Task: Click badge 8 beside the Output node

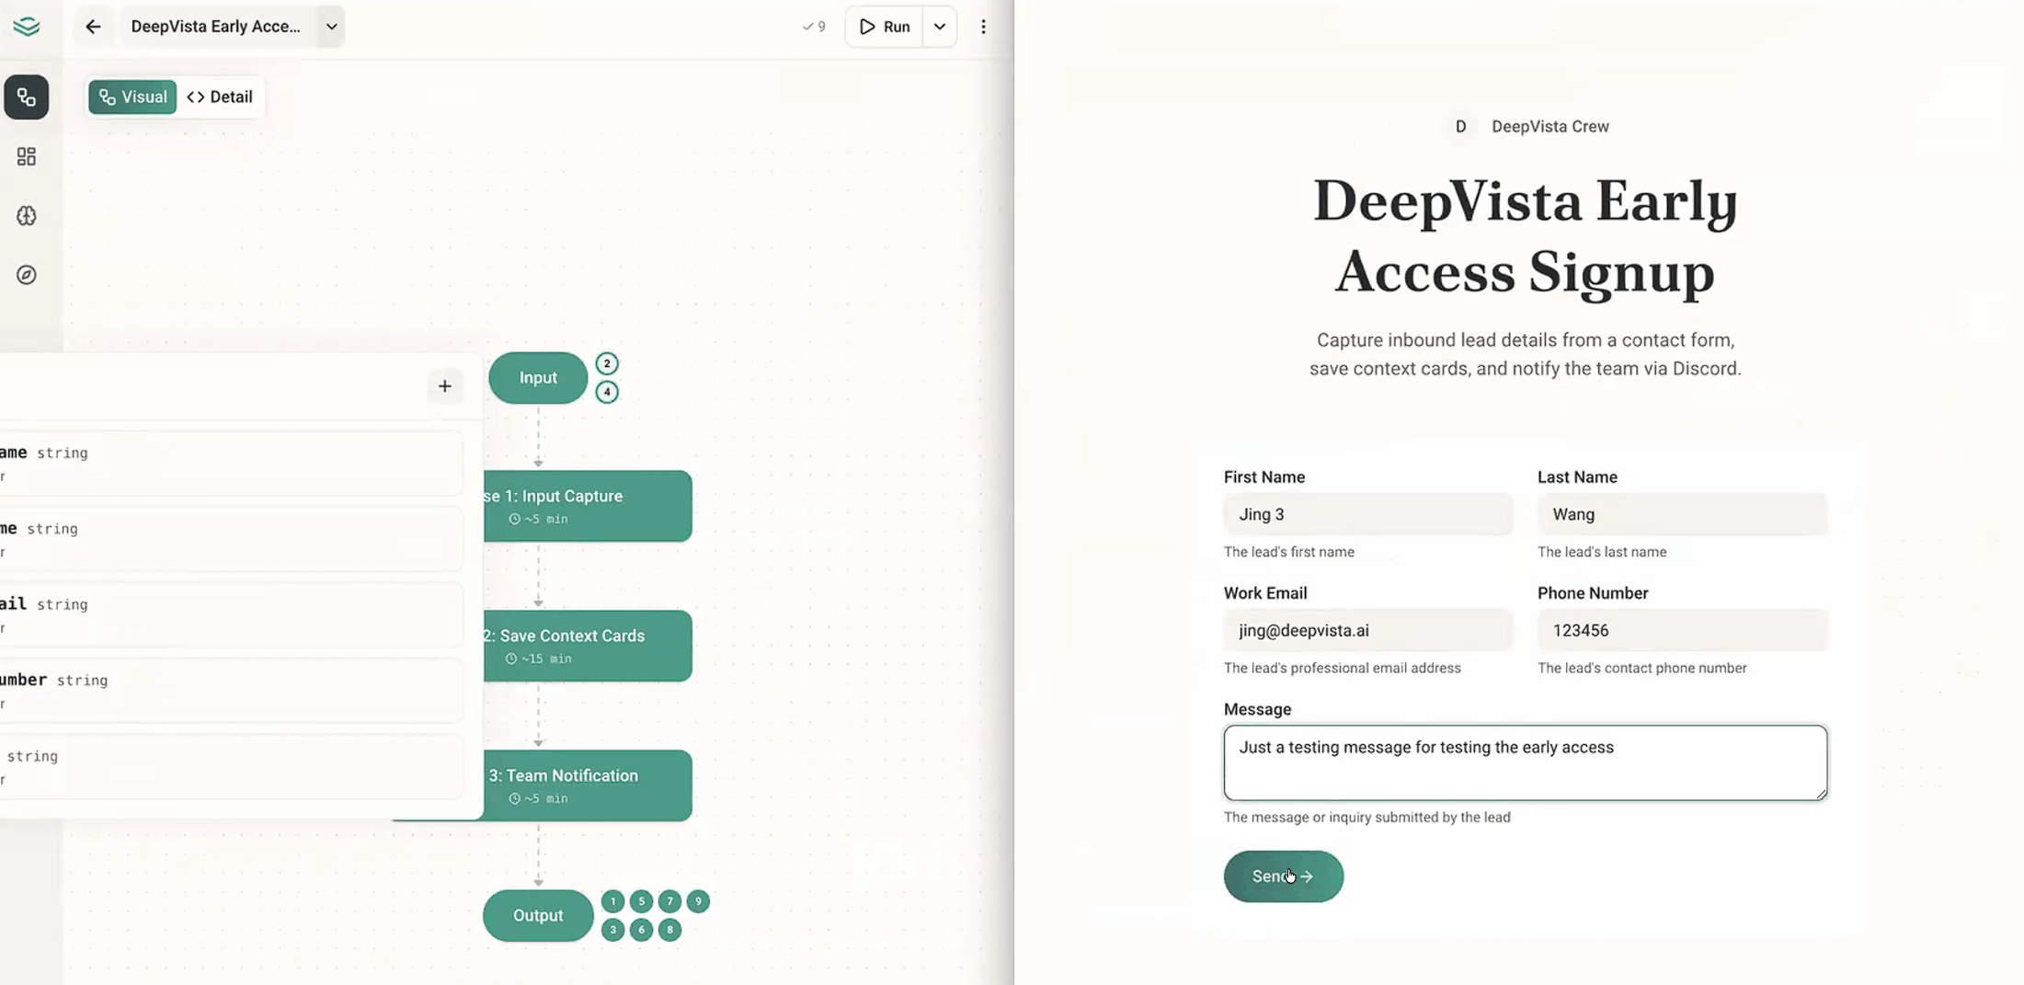Action: click(x=670, y=930)
